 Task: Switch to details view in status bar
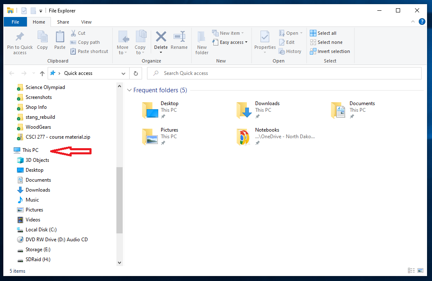click(411, 271)
